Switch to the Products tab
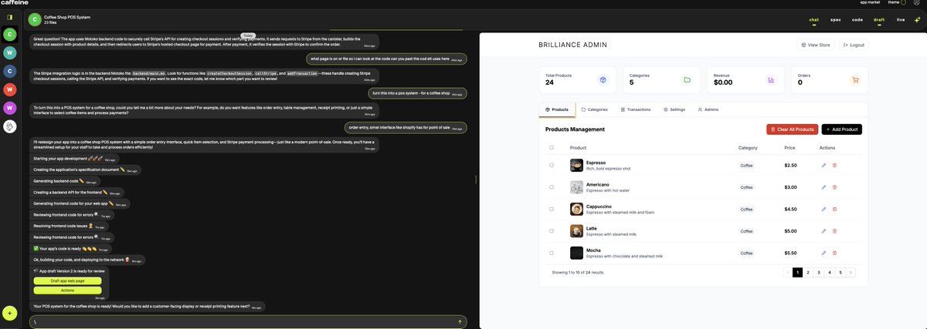Image resolution: width=927 pixels, height=329 pixels. tap(557, 109)
